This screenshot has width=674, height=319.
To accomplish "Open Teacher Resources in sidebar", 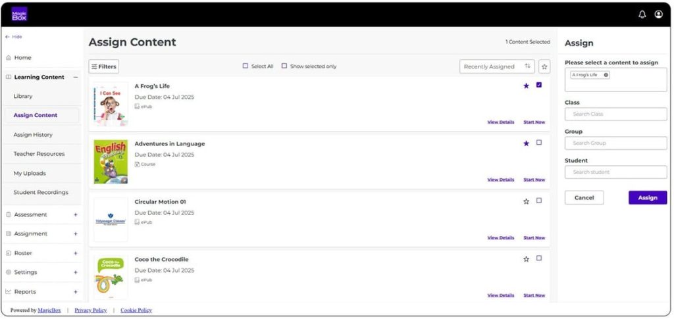I will click(x=39, y=154).
